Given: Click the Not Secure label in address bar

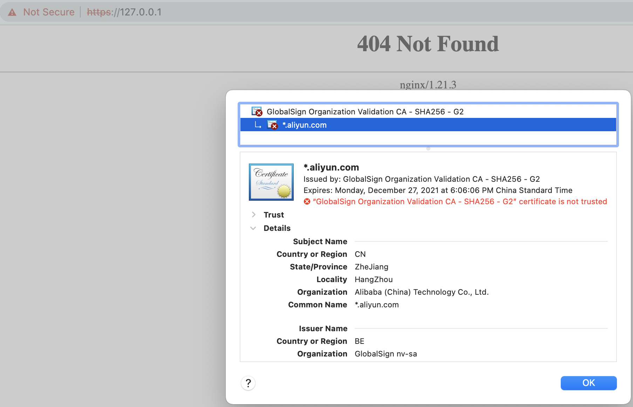Looking at the screenshot, I should click(x=49, y=12).
